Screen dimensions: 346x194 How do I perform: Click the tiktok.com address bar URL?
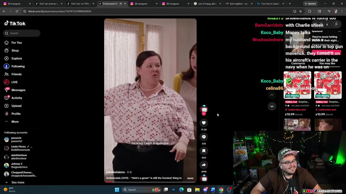pos(59,11)
